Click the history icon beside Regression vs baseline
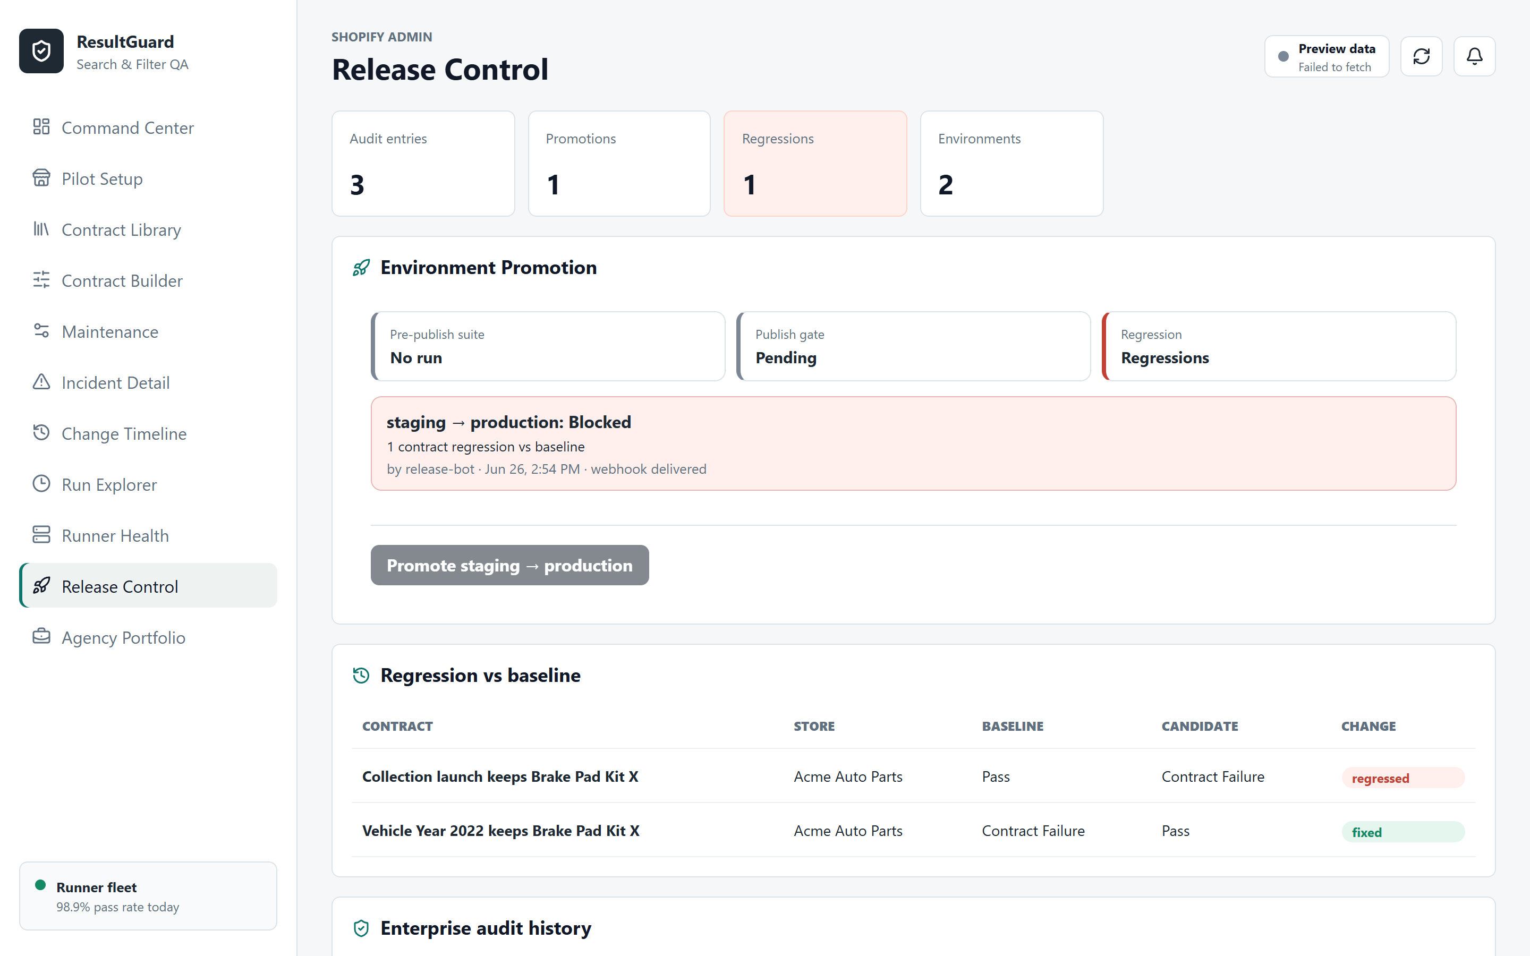 click(x=361, y=676)
